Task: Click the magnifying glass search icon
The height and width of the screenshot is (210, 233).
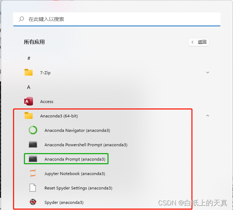Action: click(x=21, y=19)
